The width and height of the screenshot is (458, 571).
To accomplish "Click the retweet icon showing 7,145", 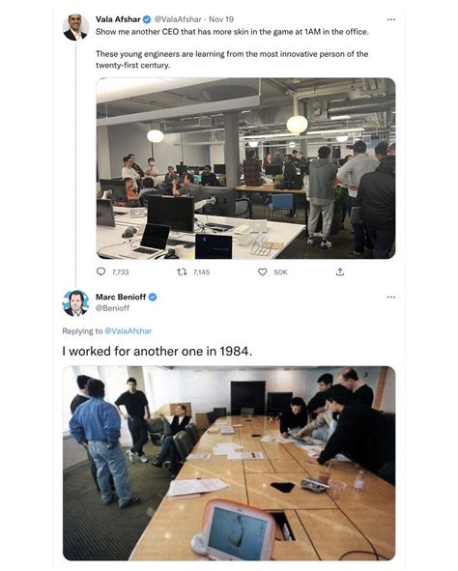I will click(x=182, y=271).
